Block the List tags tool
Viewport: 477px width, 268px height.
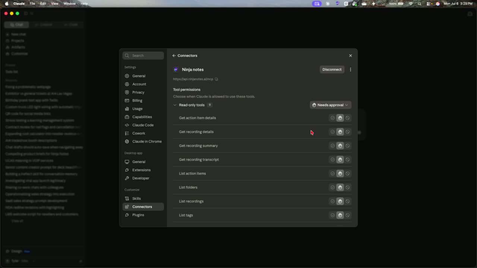[x=348, y=215]
